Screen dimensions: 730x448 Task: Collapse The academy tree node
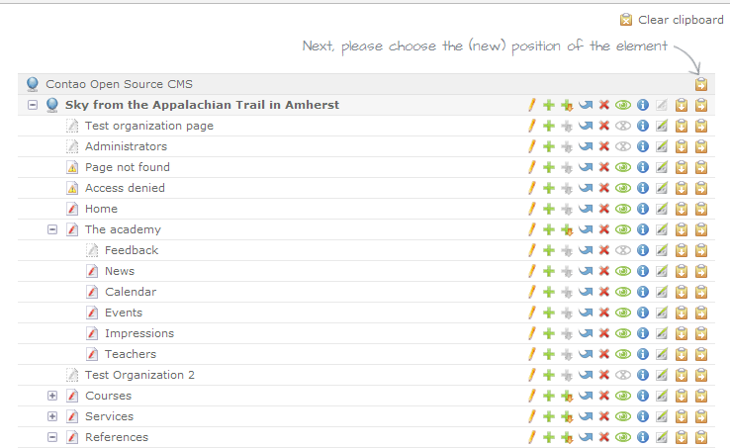pyautogui.click(x=52, y=229)
